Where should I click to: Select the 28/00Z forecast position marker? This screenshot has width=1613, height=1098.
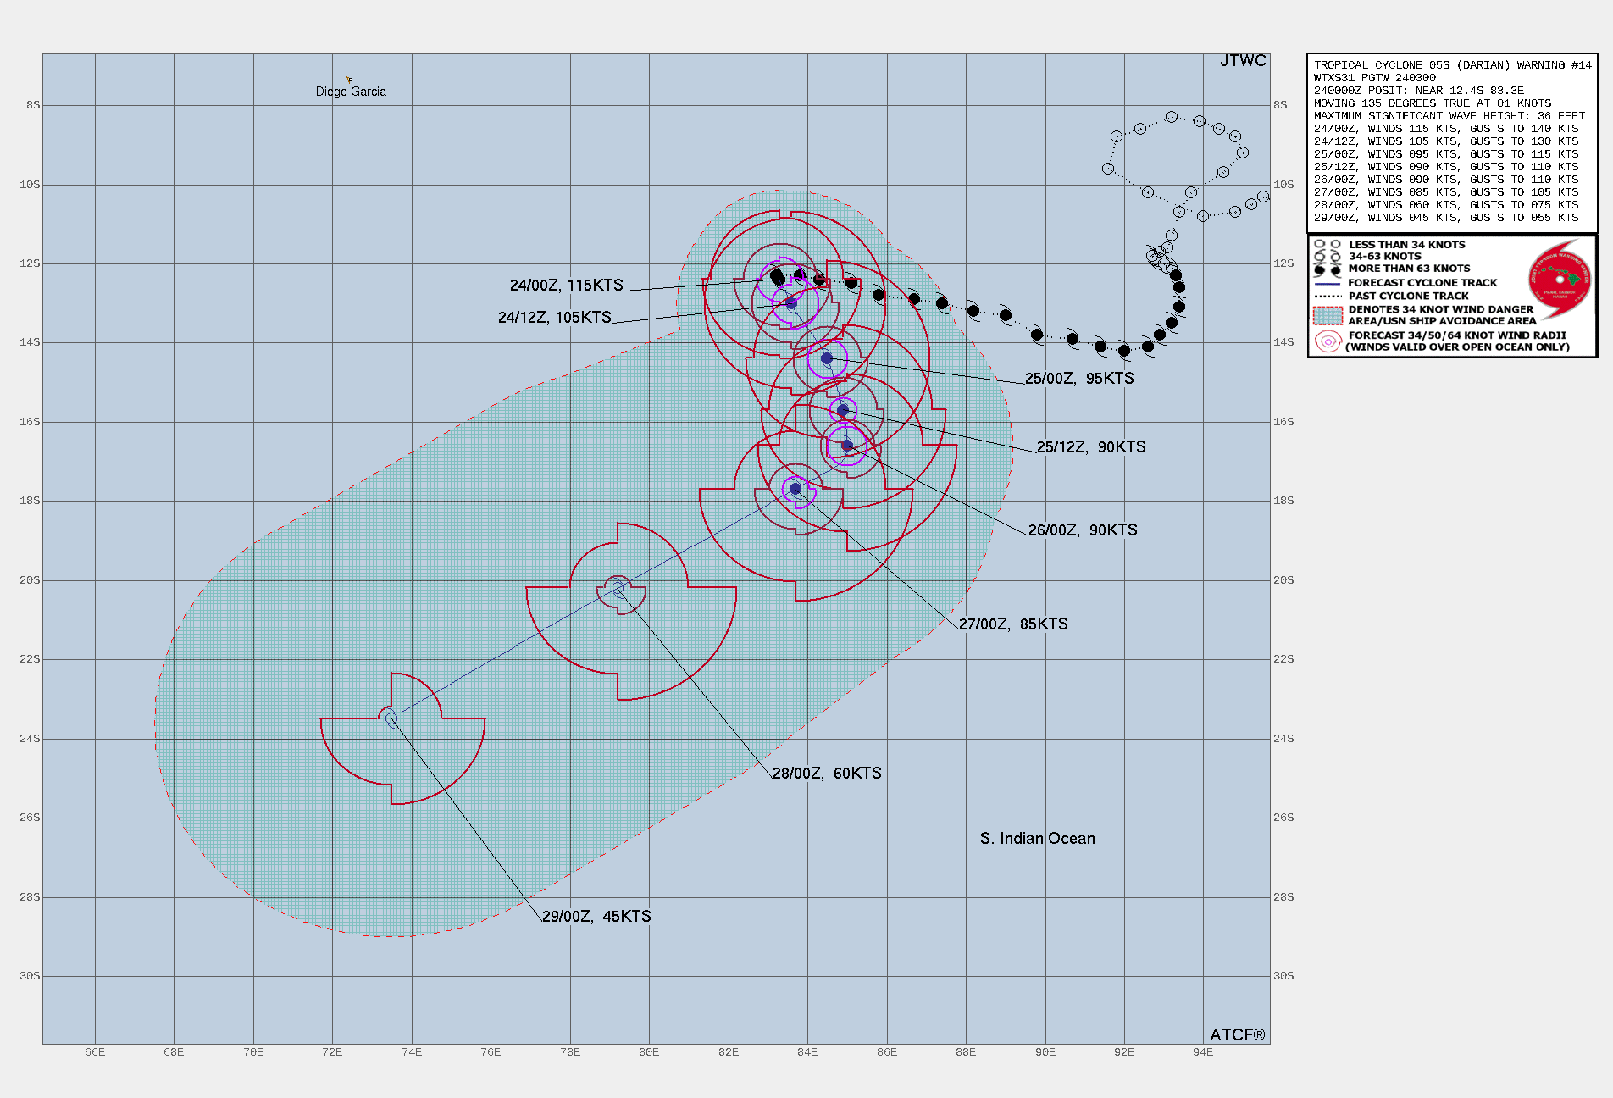[x=618, y=588]
